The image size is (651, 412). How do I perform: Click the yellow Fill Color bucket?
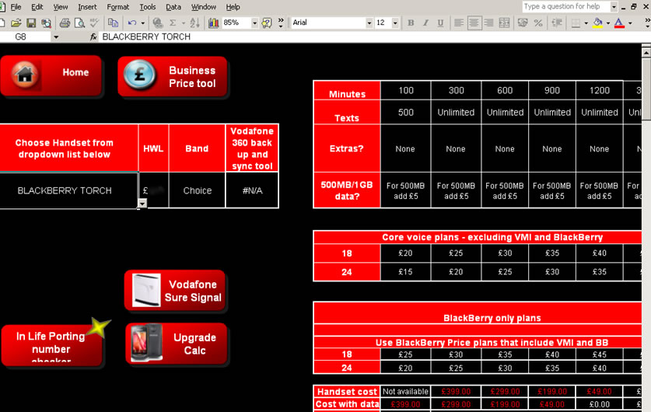tap(597, 23)
